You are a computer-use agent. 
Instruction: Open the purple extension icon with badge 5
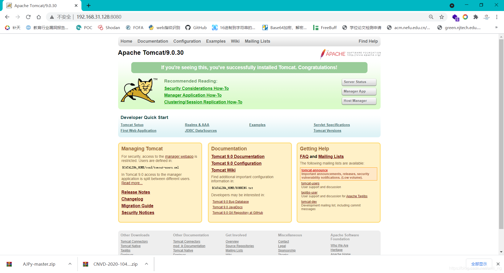455,18
